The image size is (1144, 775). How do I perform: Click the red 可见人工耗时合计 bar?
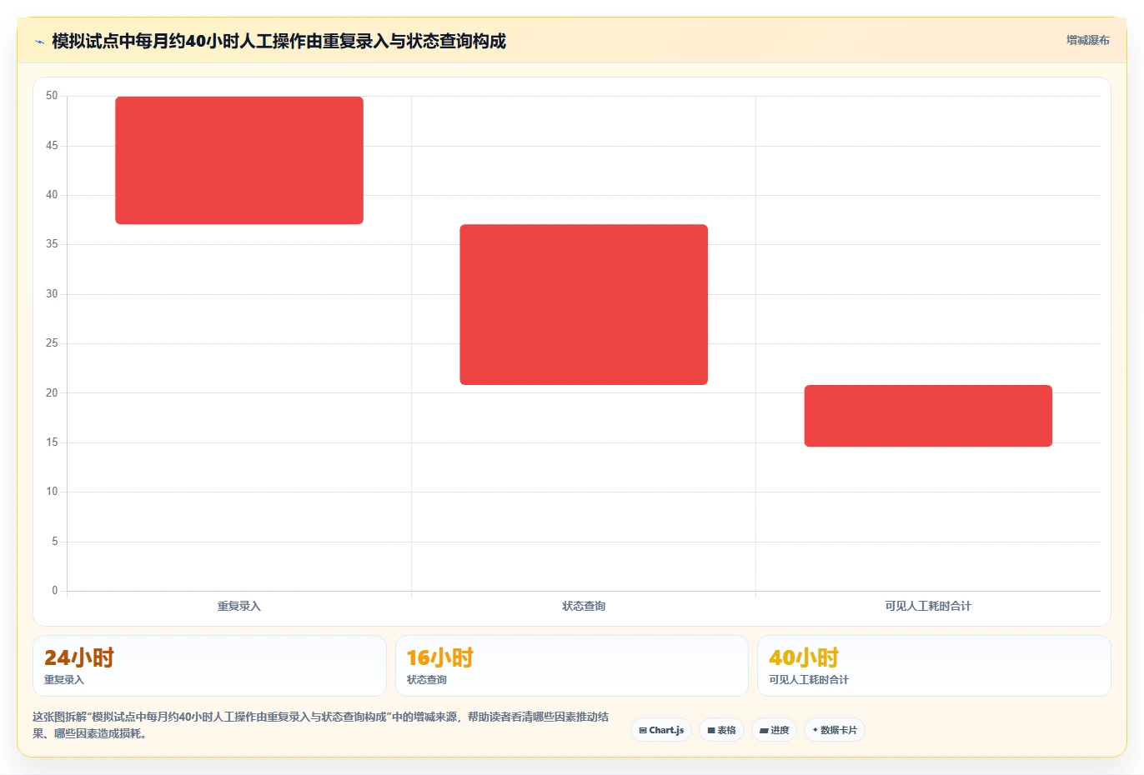tap(928, 416)
